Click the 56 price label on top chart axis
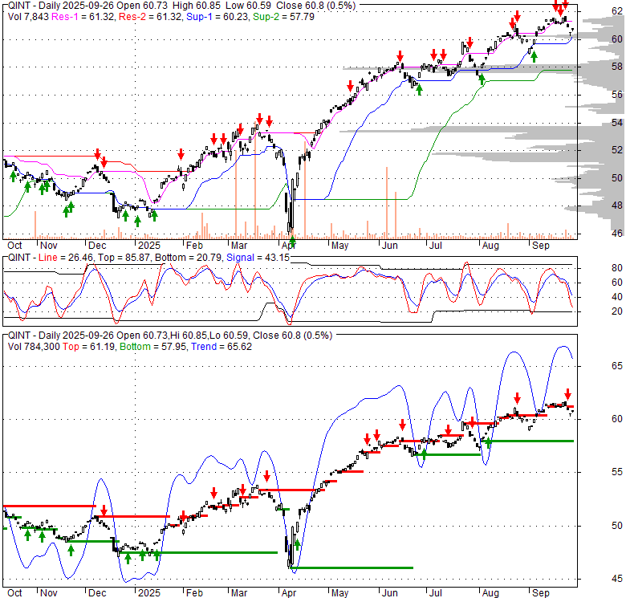The height and width of the screenshot is (598, 626). pyautogui.click(x=617, y=95)
